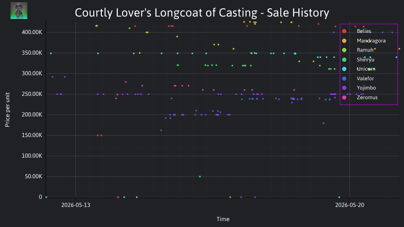Viewport: 404px width, 227px height.
Task: Select the 2026-05-20 date axis label
Action: 350,205
